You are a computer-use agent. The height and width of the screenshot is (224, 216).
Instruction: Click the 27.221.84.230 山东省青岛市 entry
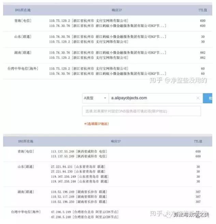click(x=78, y=172)
